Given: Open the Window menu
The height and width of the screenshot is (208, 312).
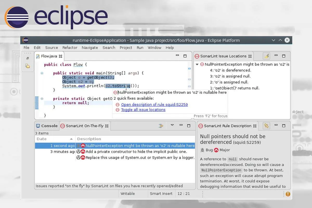Looking at the screenshot, I should pos(154,48).
